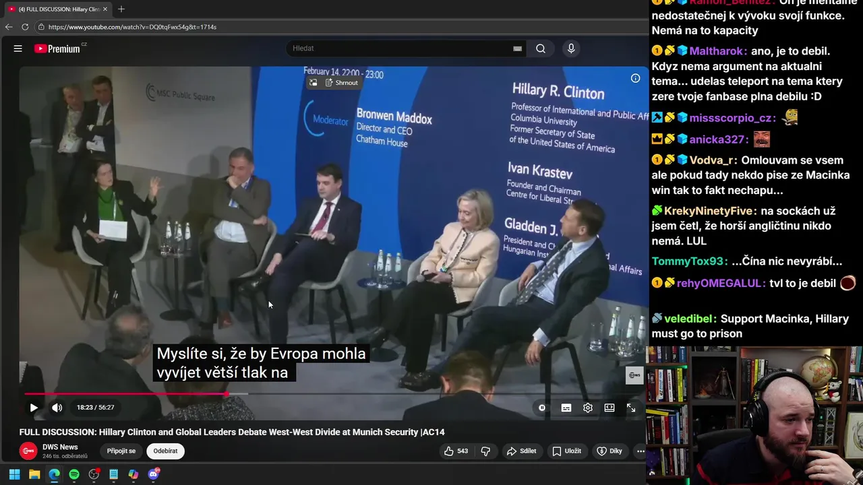
Task: Dislike the video with thumbs-down
Action: tap(485, 451)
